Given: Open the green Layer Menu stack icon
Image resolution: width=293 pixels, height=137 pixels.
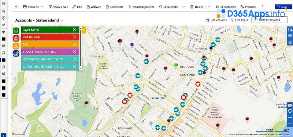Looking at the screenshot, I should pos(16,31).
